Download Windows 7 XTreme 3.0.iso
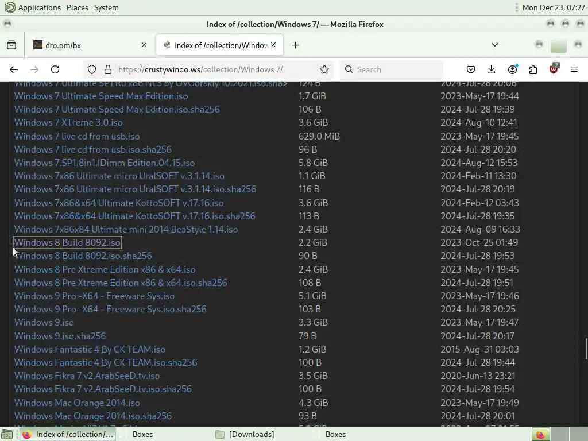The height and width of the screenshot is (441, 588). [x=68, y=123]
